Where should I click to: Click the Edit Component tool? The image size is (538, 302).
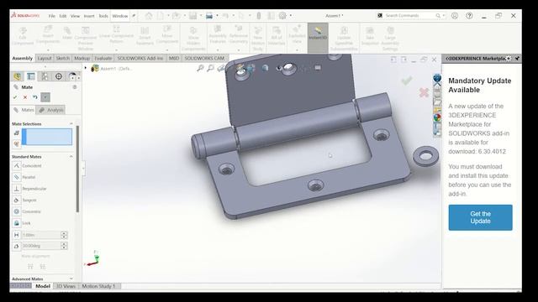[x=23, y=35]
